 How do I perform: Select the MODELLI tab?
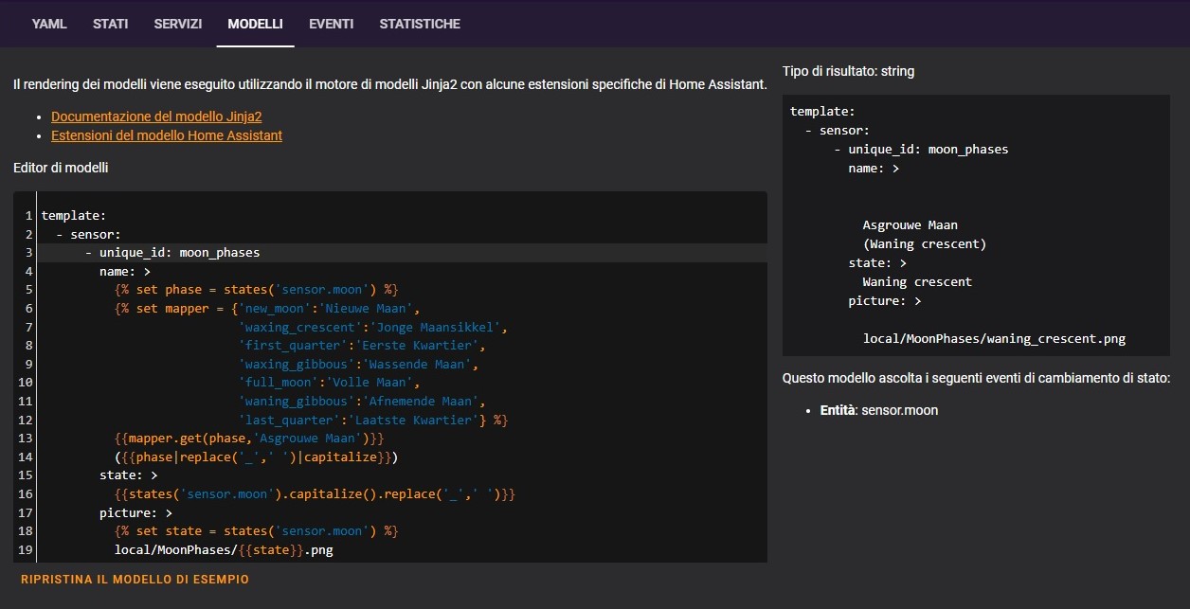[x=255, y=24]
